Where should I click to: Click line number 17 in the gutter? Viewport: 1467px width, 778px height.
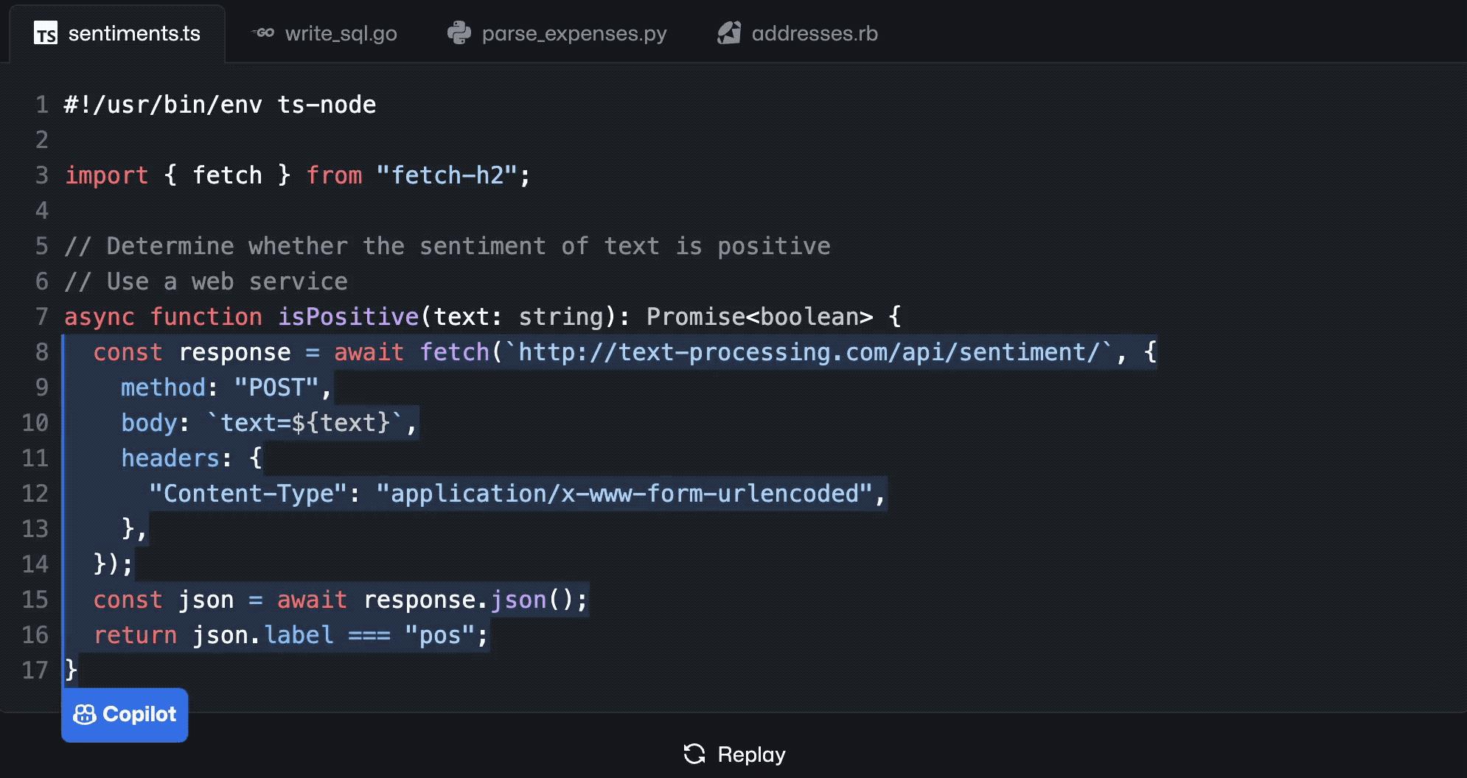click(35, 670)
